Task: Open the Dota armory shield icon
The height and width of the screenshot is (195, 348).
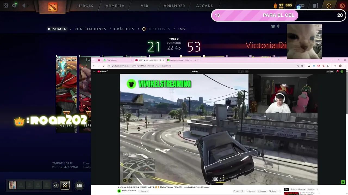Action: tap(315, 6)
